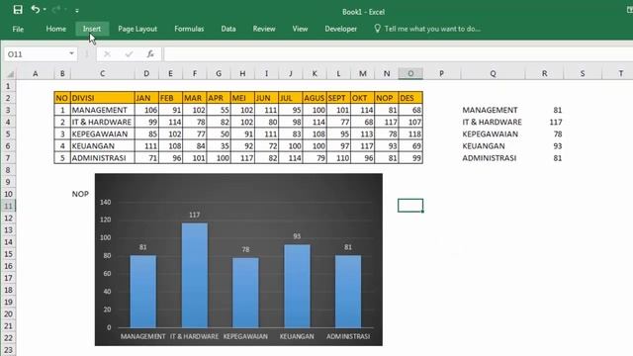Click 'KEPEGAWAIAN' category axis label on chart

[x=245, y=336]
